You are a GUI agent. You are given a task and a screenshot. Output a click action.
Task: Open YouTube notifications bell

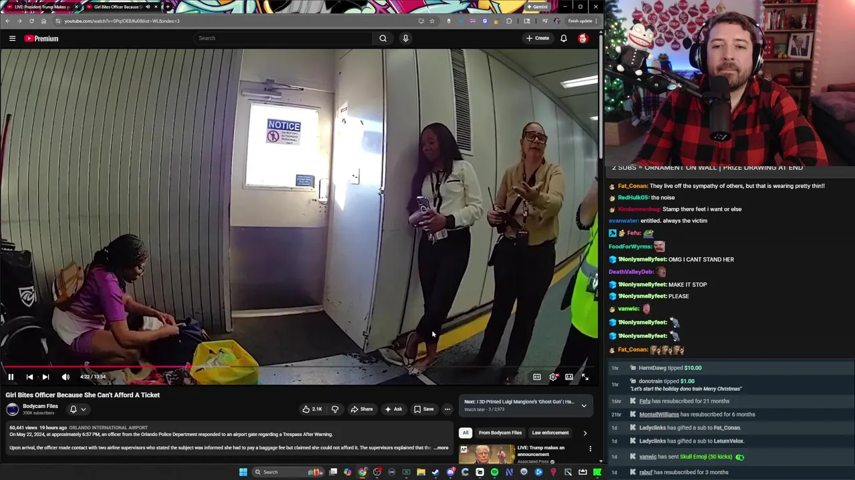[x=564, y=39]
